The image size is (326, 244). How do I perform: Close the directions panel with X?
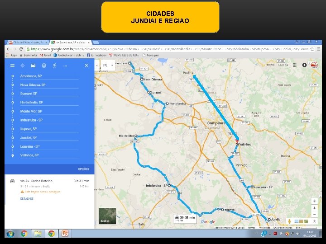[86, 66]
